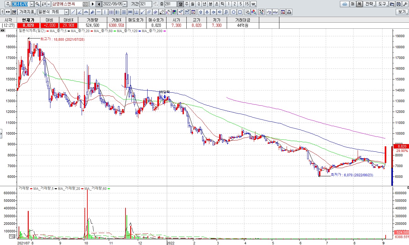
Task: Click the cloud icon in top-right toolbar
Action: 344,4
